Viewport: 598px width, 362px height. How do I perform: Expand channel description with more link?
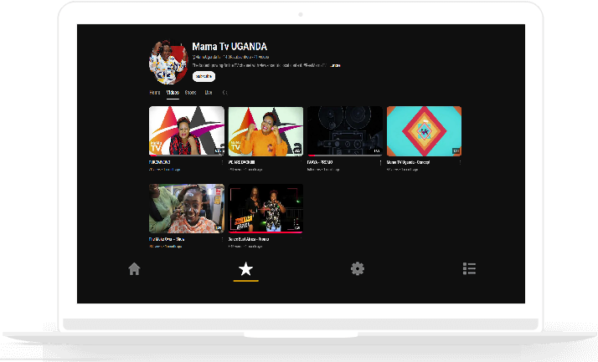(x=336, y=65)
